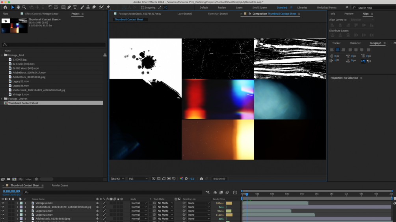Pick the Pen tool
This screenshot has height=222, width=396.
(x=69, y=7)
